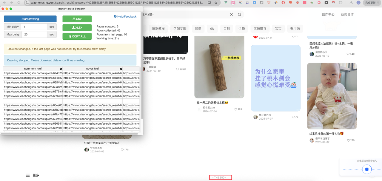Remove the note-item href column

[61, 69]
